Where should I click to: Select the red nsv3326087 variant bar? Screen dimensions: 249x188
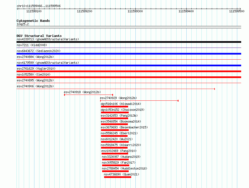pos(116,159)
